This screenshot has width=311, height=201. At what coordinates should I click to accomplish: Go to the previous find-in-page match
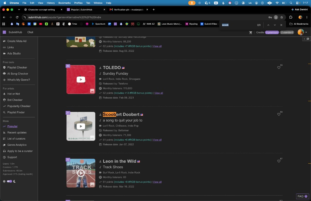click(x=268, y=25)
